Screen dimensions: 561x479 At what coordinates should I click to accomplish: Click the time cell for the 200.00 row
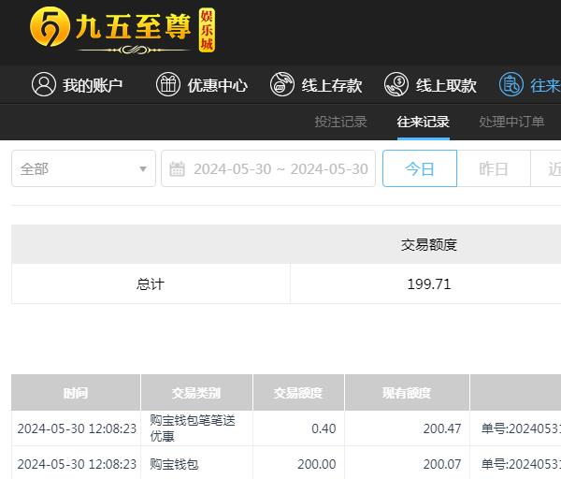(x=77, y=464)
